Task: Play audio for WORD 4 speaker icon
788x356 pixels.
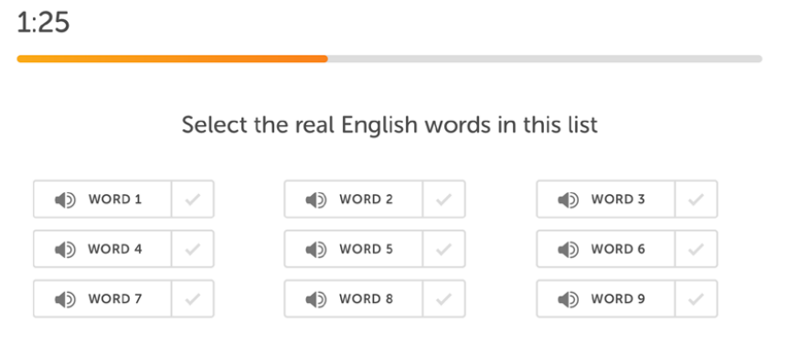Action: [x=65, y=250]
